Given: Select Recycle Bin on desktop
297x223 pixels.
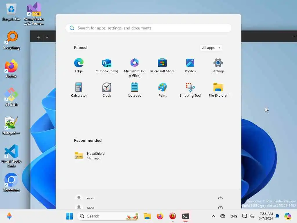Looking at the screenshot, I should click(11, 12).
